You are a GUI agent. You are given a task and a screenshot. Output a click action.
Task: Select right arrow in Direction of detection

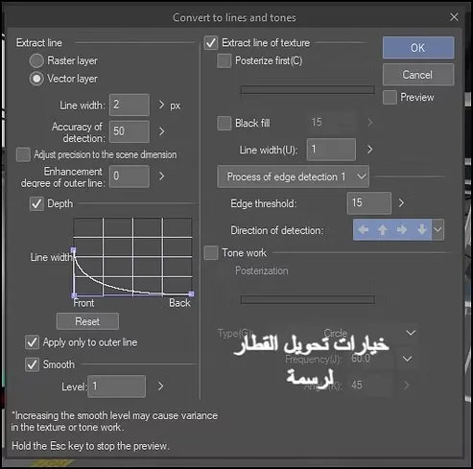(x=402, y=229)
